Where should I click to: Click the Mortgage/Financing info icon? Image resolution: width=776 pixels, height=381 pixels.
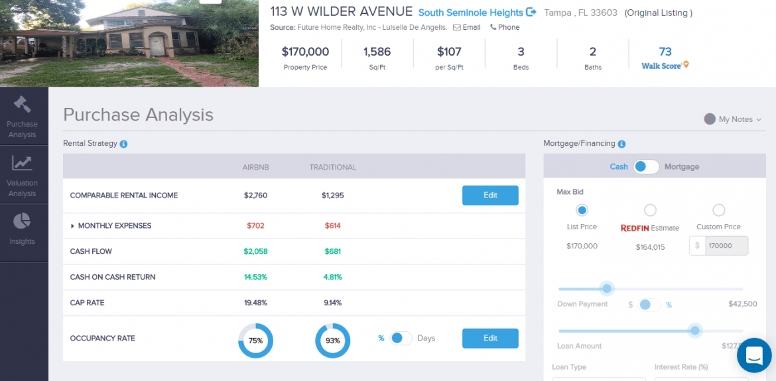coord(621,144)
